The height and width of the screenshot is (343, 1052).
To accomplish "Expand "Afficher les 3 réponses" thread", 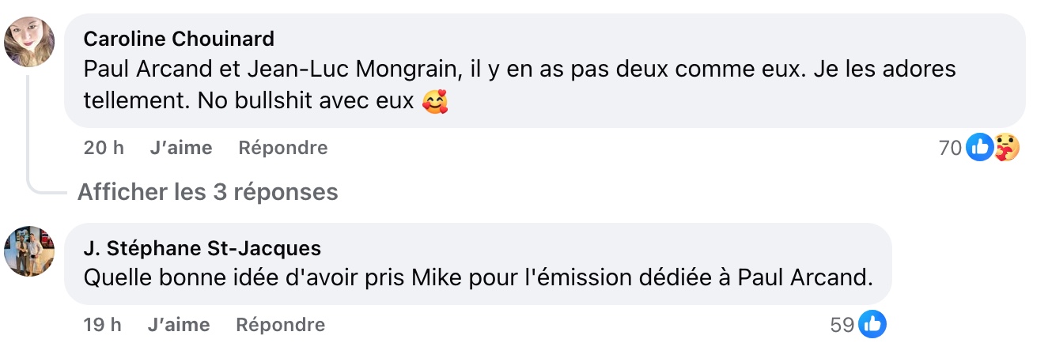I will point(207,192).
